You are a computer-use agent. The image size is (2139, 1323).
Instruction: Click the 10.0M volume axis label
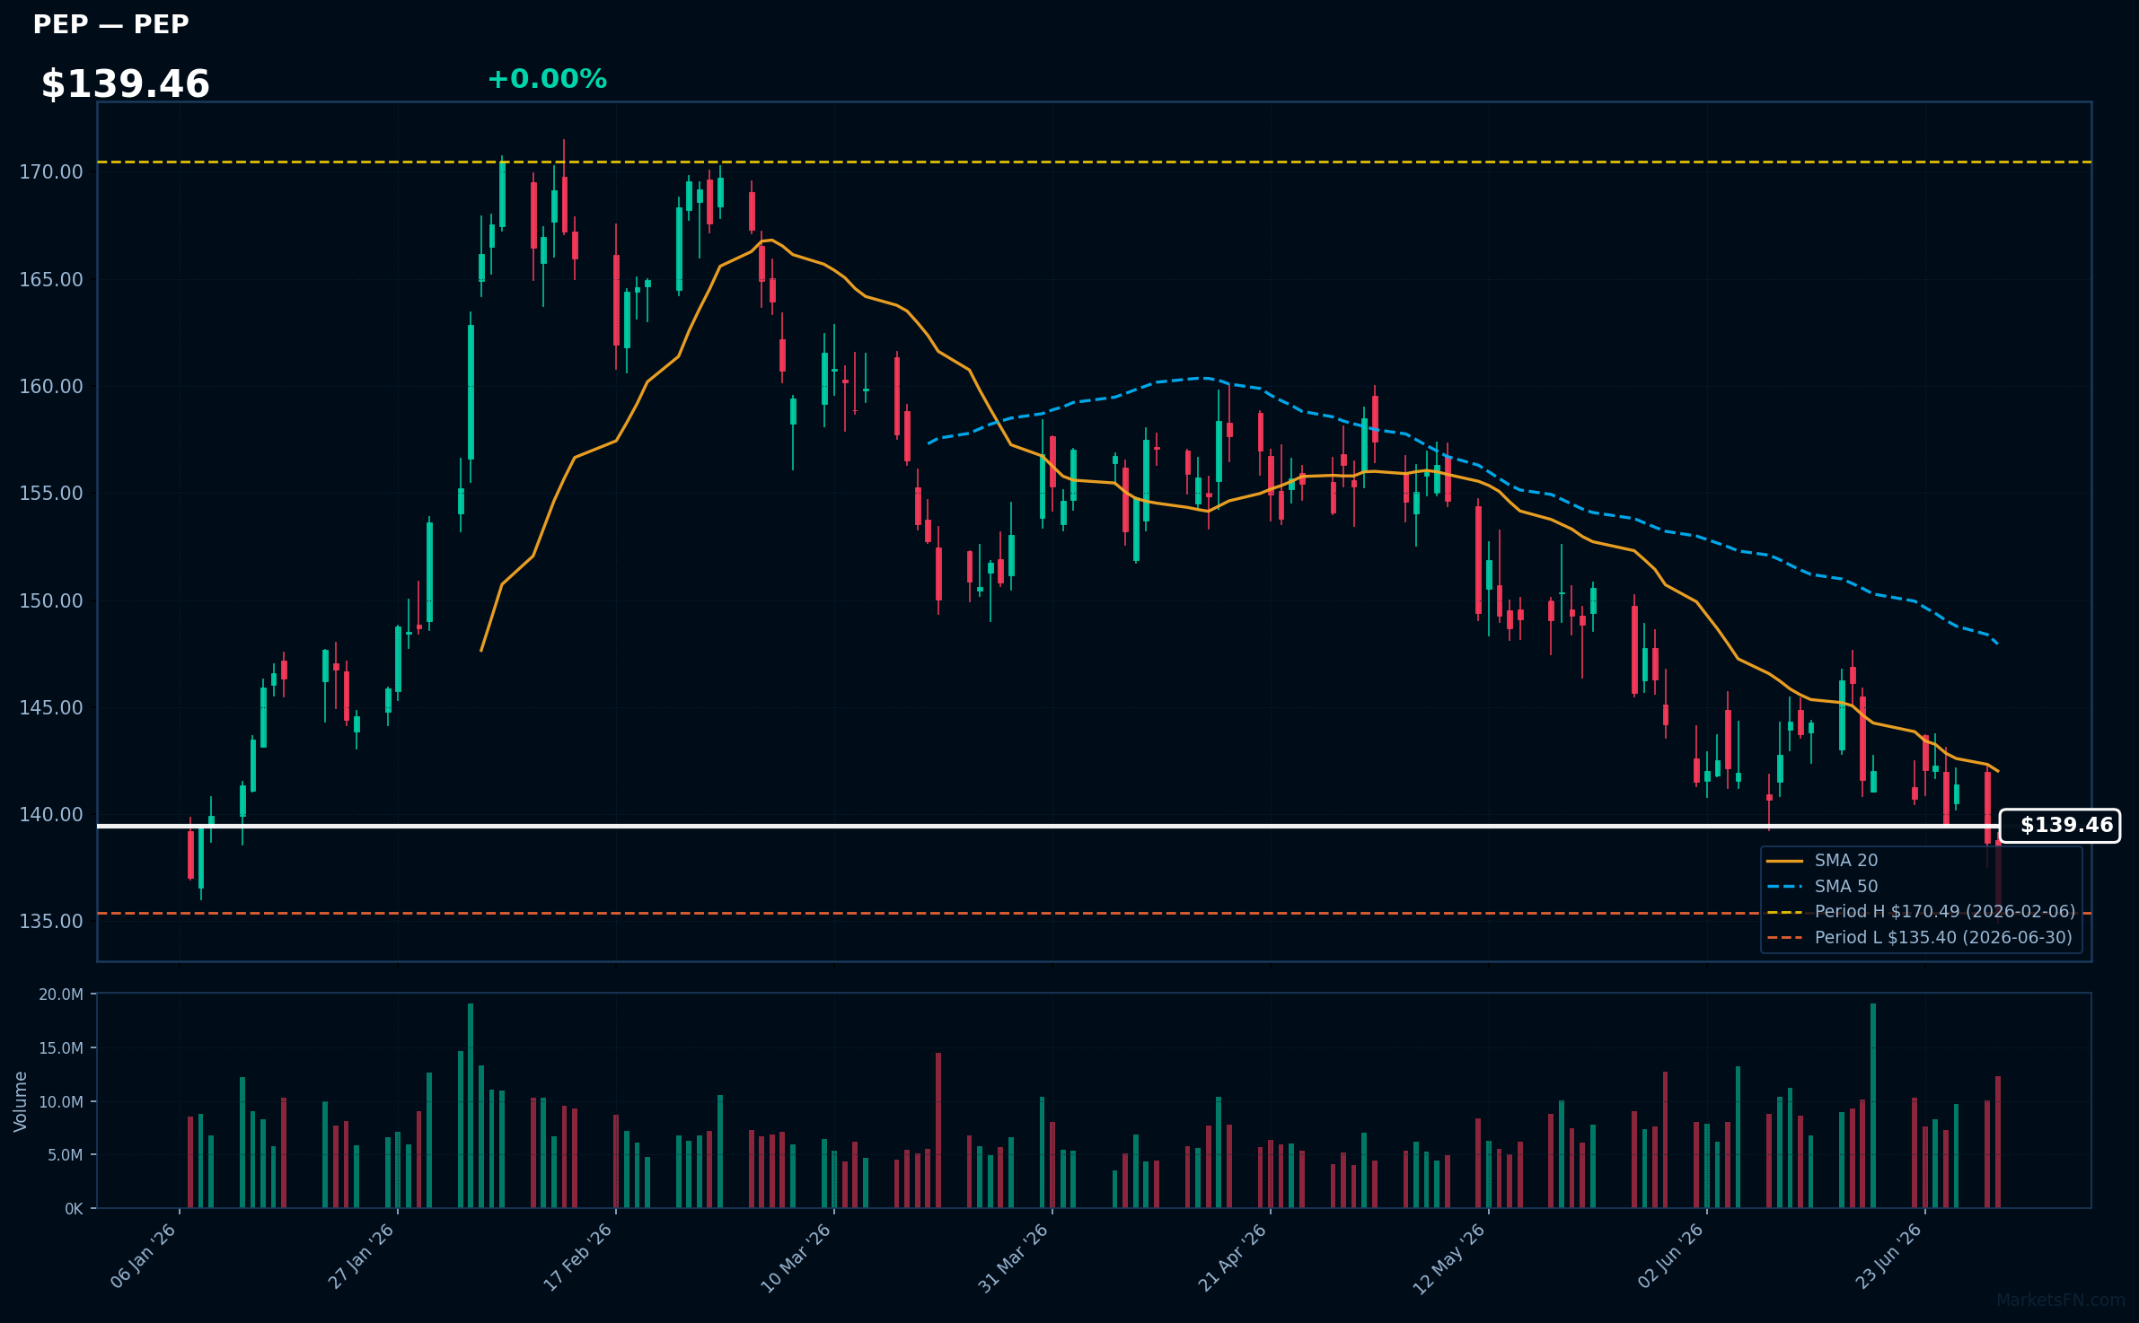[x=61, y=1101]
